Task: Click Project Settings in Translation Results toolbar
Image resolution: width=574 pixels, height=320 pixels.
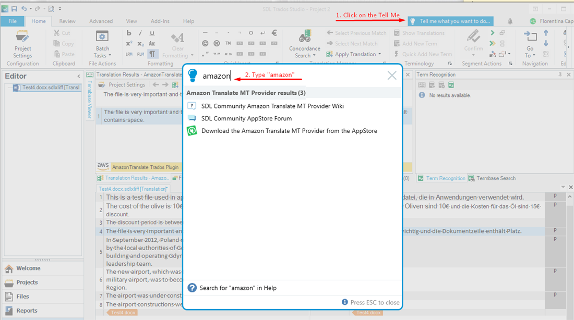Action: click(122, 85)
